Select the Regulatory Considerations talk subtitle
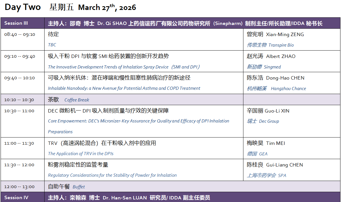341x202 pixels. (112, 175)
